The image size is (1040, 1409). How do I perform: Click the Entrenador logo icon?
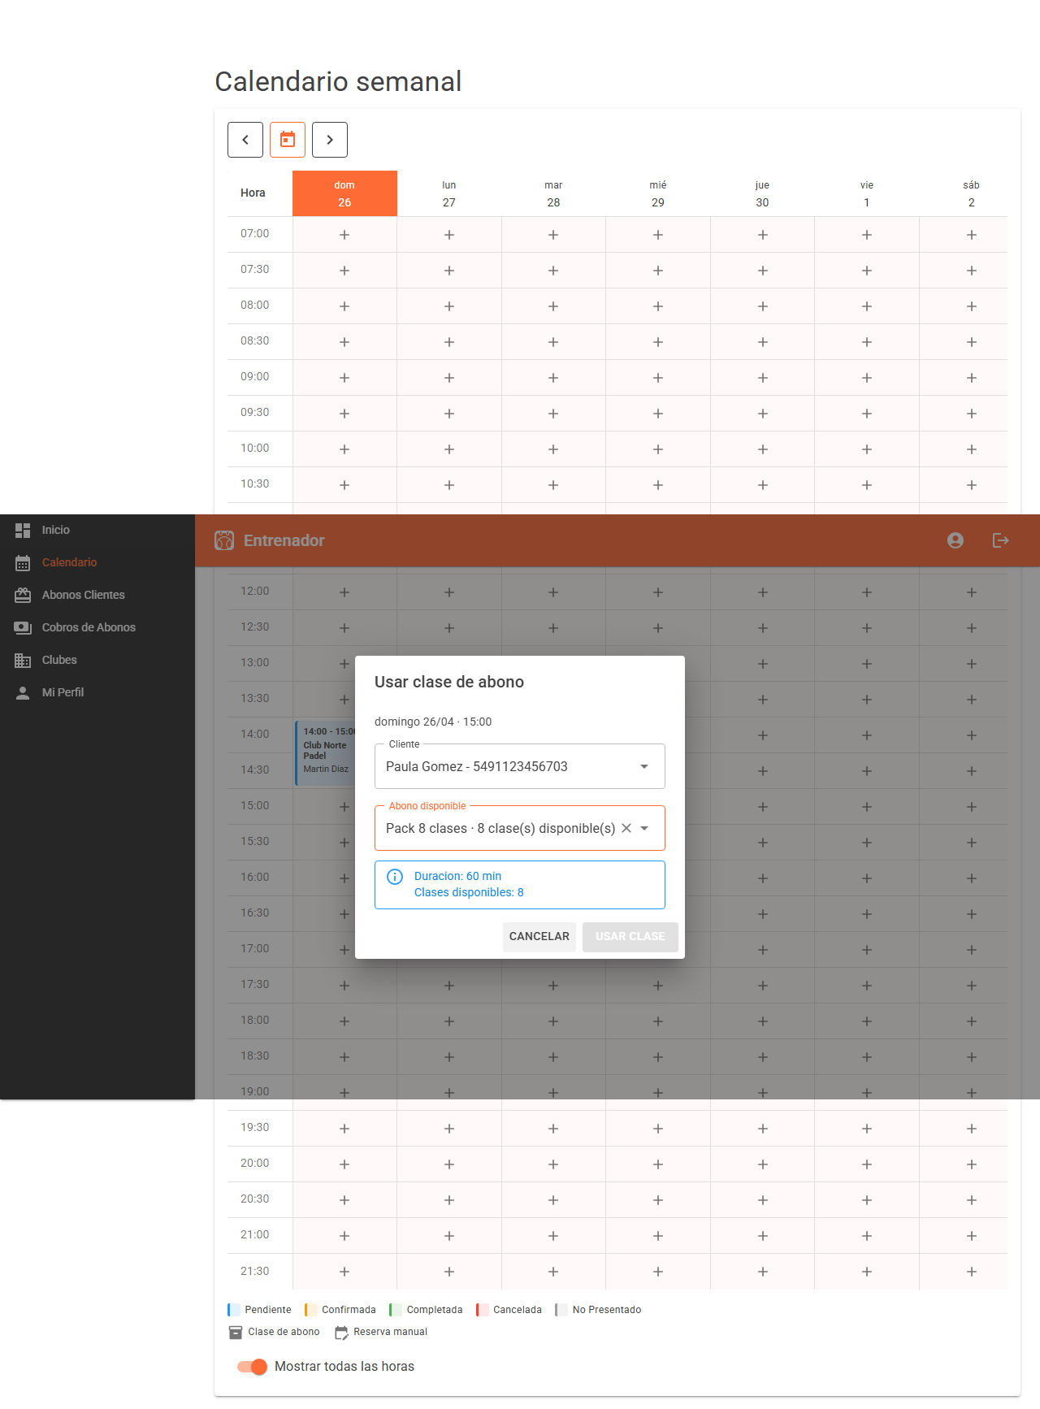click(224, 540)
